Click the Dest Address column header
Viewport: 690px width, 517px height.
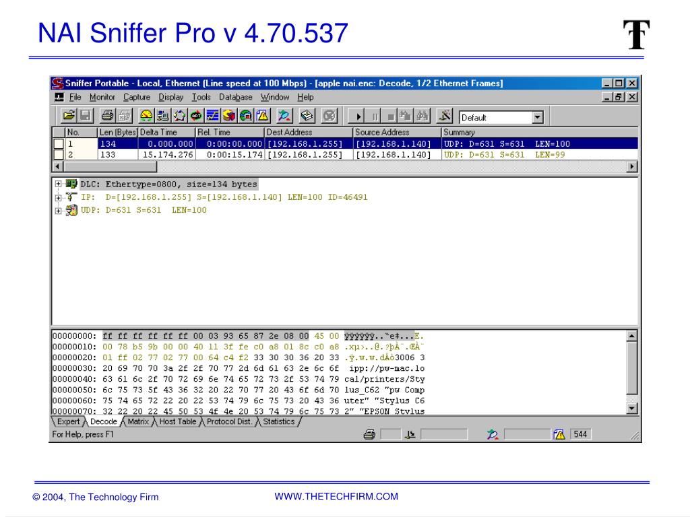click(309, 133)
